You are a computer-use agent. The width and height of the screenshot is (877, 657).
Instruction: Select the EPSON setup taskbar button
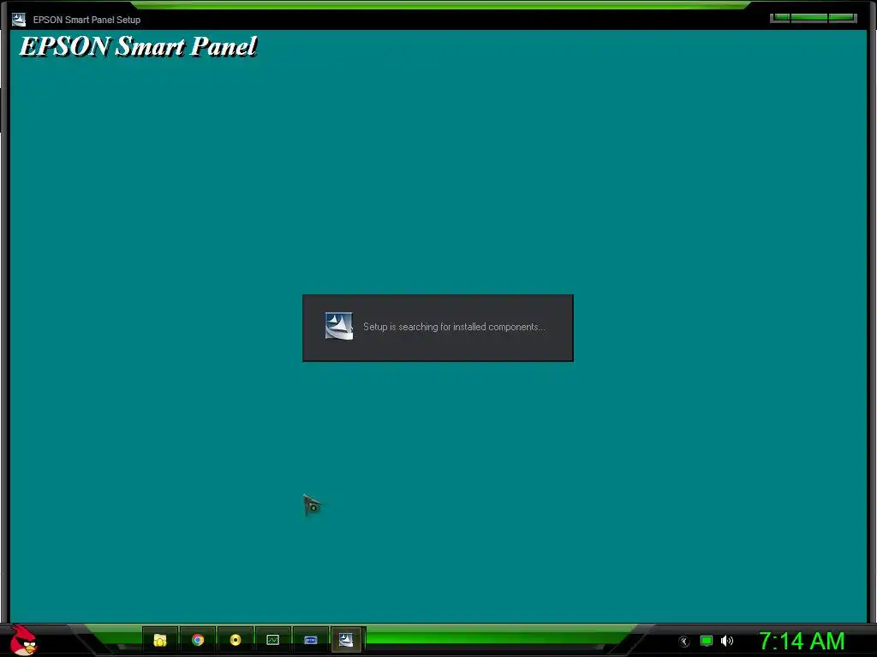(347, 640)
